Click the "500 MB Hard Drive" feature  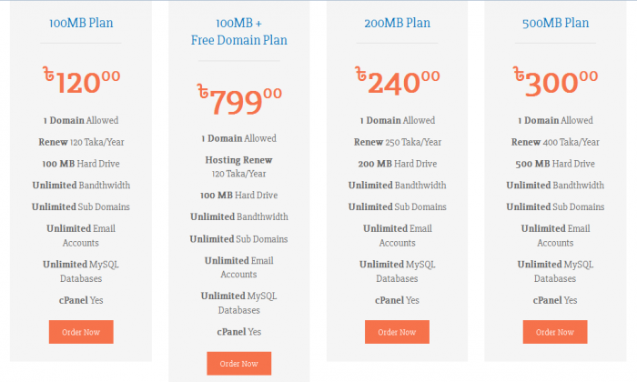555,164
